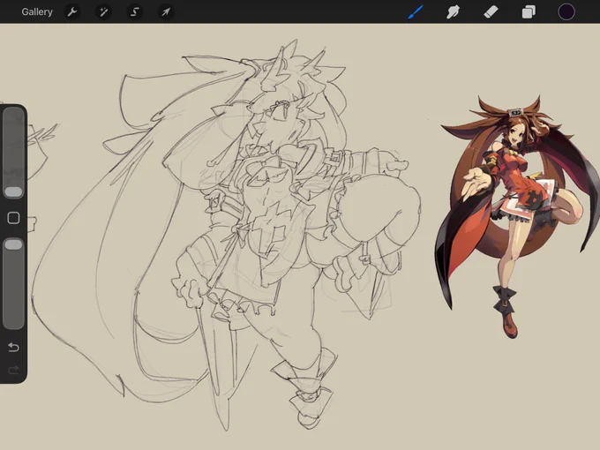Viewport: 600px width, 450px height.
Task: Return to the Gallery
Action: click(x=37, y=11)
